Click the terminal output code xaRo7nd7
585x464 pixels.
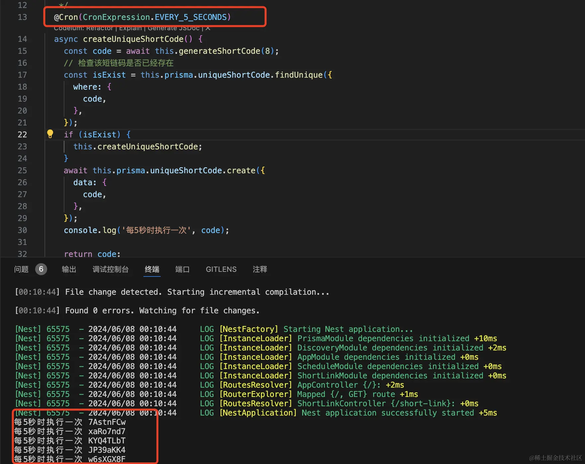click(107, 431)
